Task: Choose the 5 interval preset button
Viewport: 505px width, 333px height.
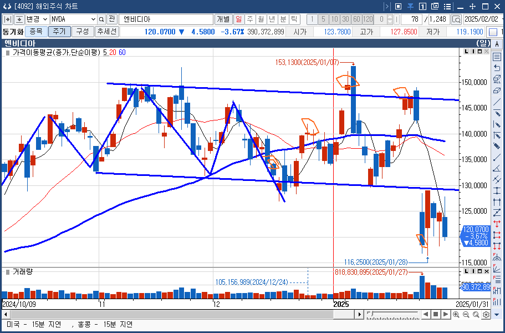Action: (x=323, y=19)
